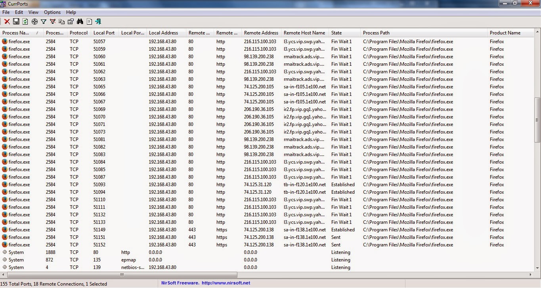Screen dimensions: 541x288
Task: Open filters with the funnel icon
Action: click(44, 21)
